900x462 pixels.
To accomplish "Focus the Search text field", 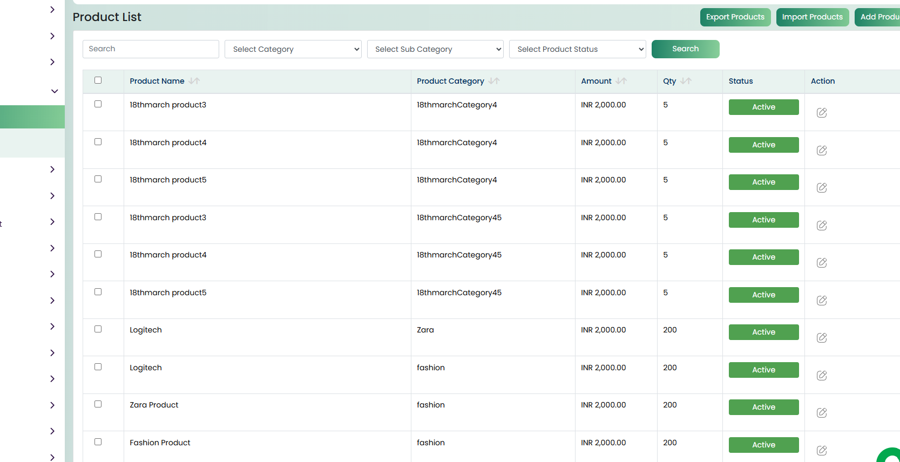I will [x=151, y=49].
